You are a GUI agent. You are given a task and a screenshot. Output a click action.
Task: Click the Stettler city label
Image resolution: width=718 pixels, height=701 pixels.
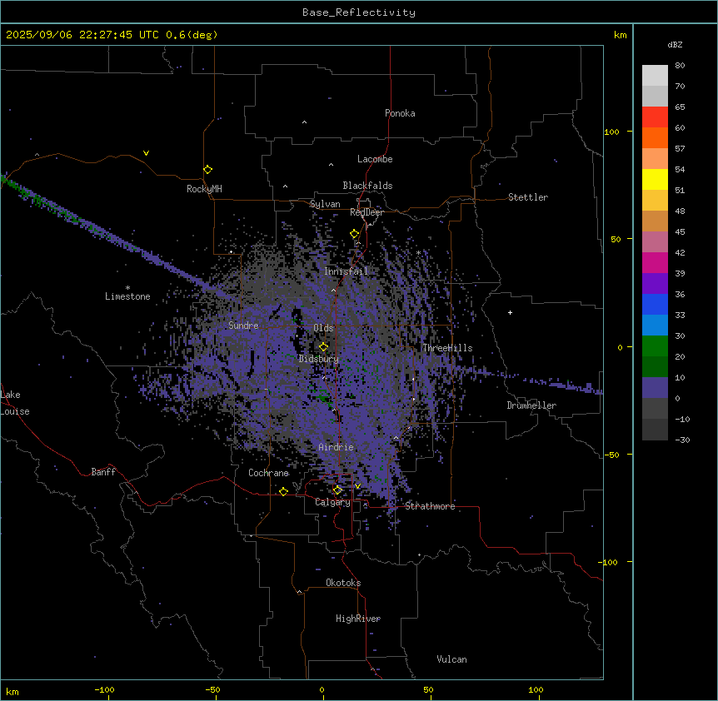click(528, 197)
